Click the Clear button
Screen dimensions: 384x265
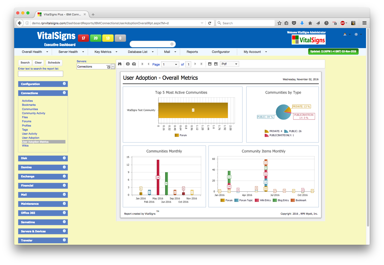pos(38,63)
